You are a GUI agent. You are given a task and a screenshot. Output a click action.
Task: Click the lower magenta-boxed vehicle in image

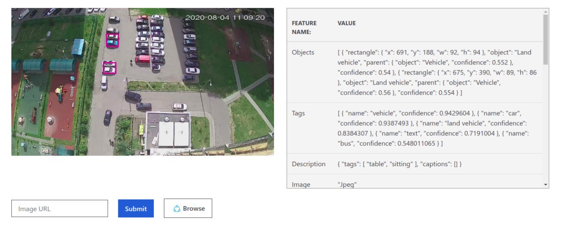[109, 68]
